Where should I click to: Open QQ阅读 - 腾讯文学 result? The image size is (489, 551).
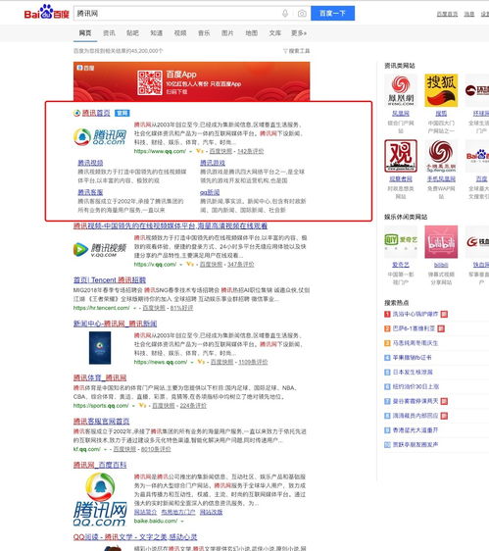click(x=135, y=537)
